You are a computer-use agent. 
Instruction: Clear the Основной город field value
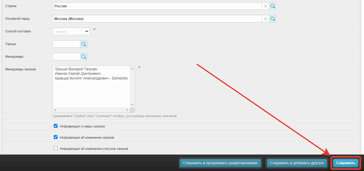(265, 19)
